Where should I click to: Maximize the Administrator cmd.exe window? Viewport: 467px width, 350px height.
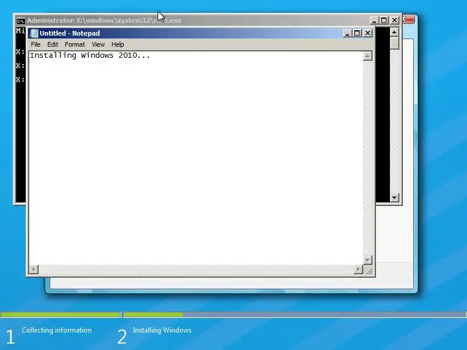point(384,20)
